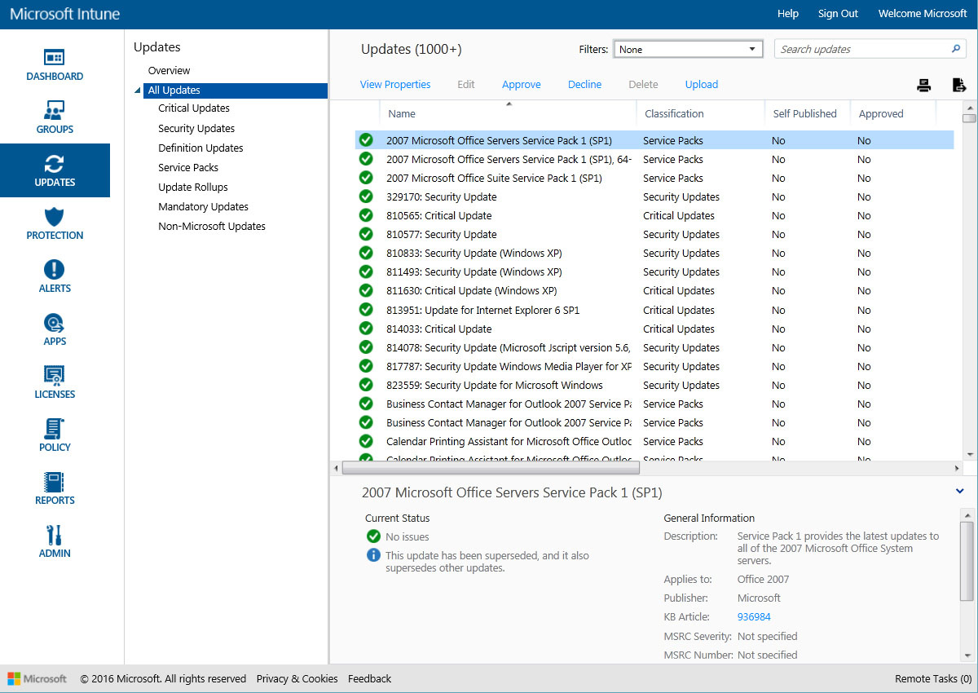Screen dimensions: 978x693
Task: Go to the Policy workspace icon
Action: (x=55, y=428)
